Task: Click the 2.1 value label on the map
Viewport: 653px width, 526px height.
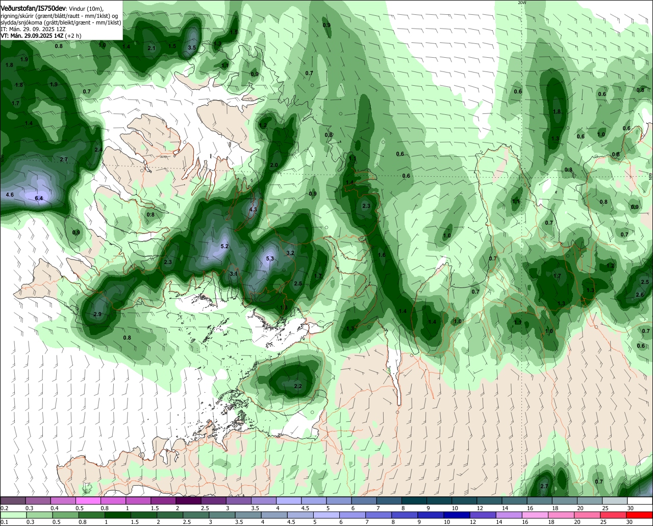Action: 152,47
